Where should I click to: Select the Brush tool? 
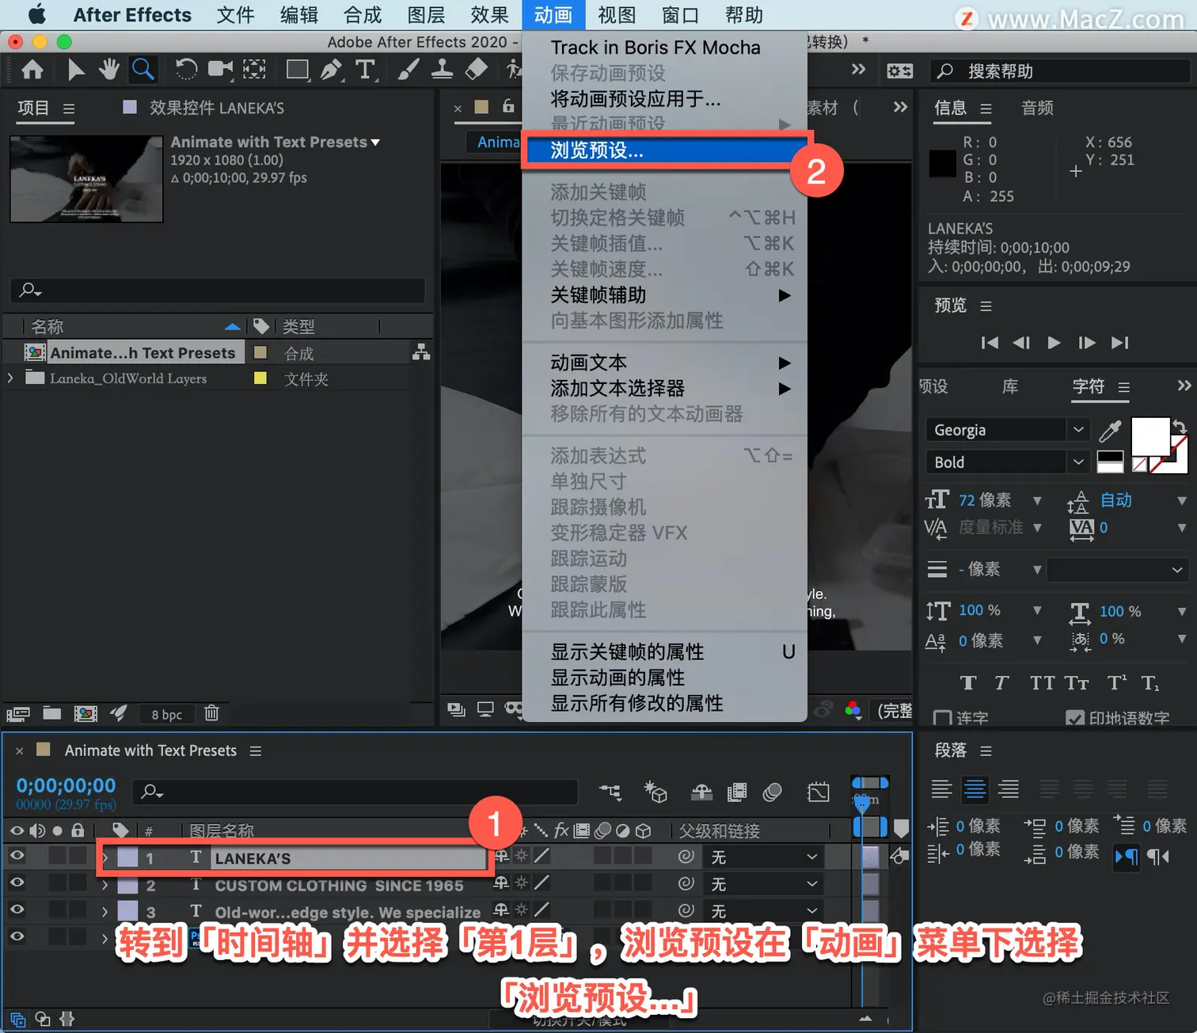408,70
